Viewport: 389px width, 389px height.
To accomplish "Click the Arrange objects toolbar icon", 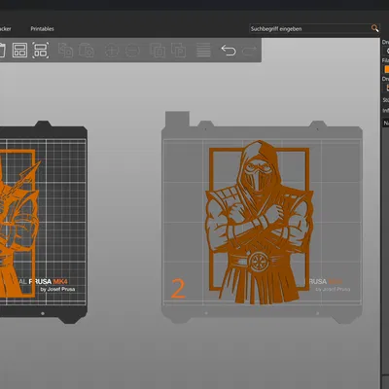I will [19, 51].
